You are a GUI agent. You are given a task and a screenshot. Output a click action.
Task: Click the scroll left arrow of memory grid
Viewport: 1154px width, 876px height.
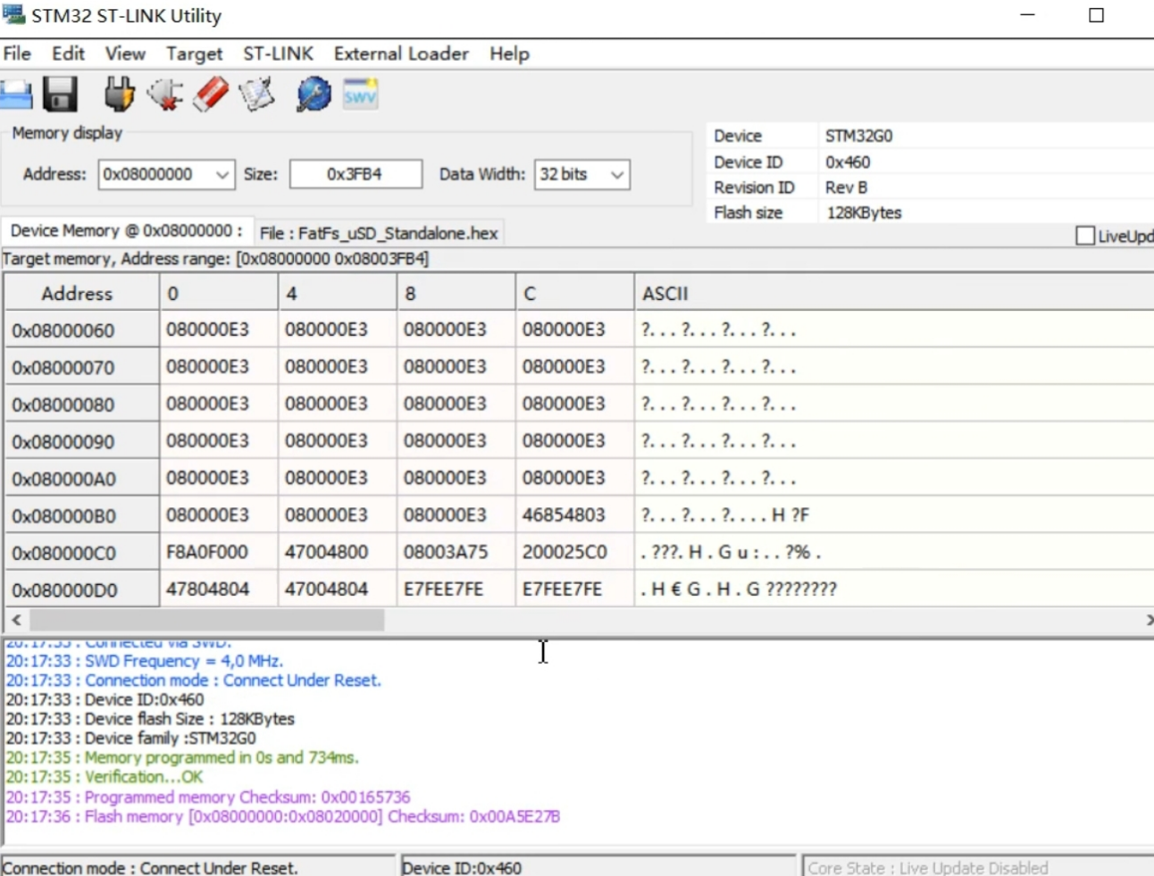(x=15, y=620)
